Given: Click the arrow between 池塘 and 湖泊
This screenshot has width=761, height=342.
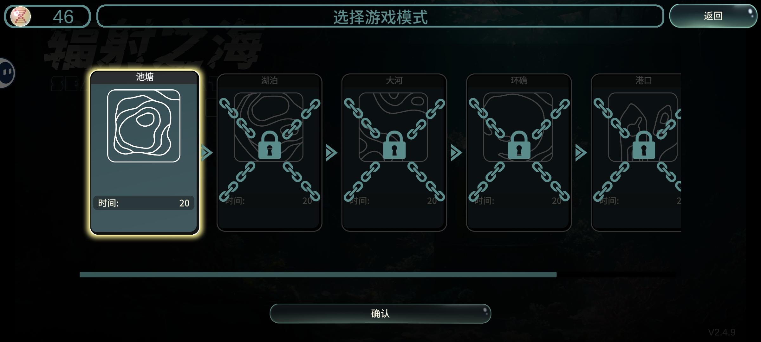Looking at the screenshot, I should click(207, 153).
